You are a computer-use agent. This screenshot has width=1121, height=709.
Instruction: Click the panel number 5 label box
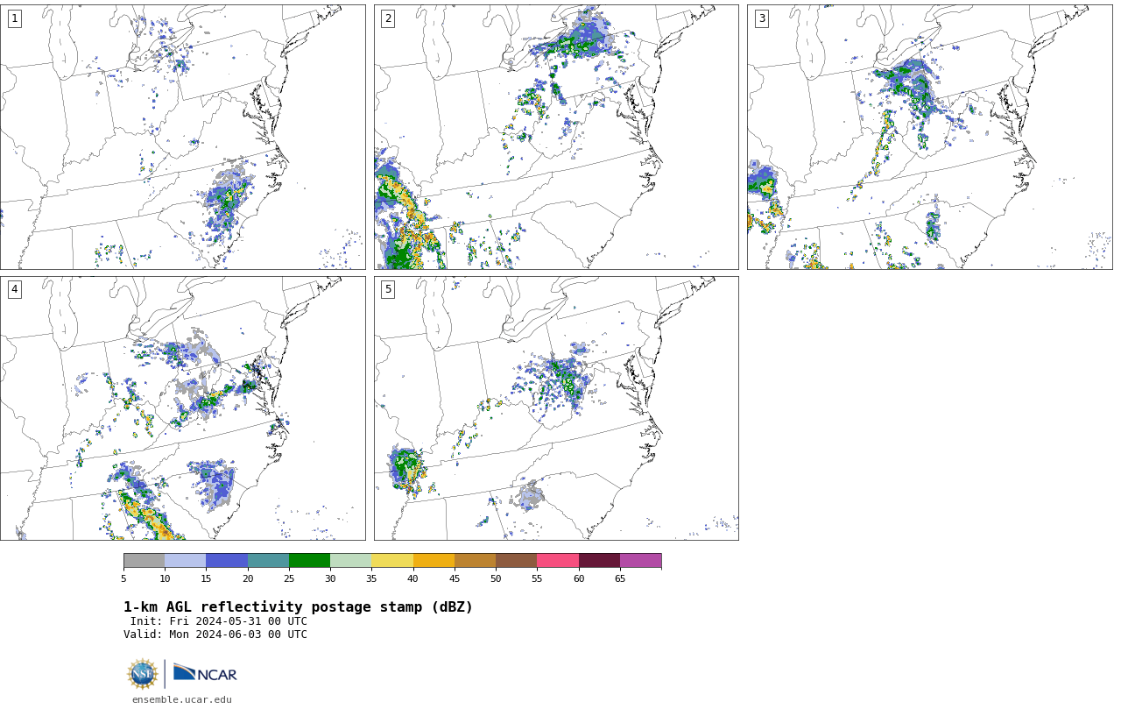[388, 289]
